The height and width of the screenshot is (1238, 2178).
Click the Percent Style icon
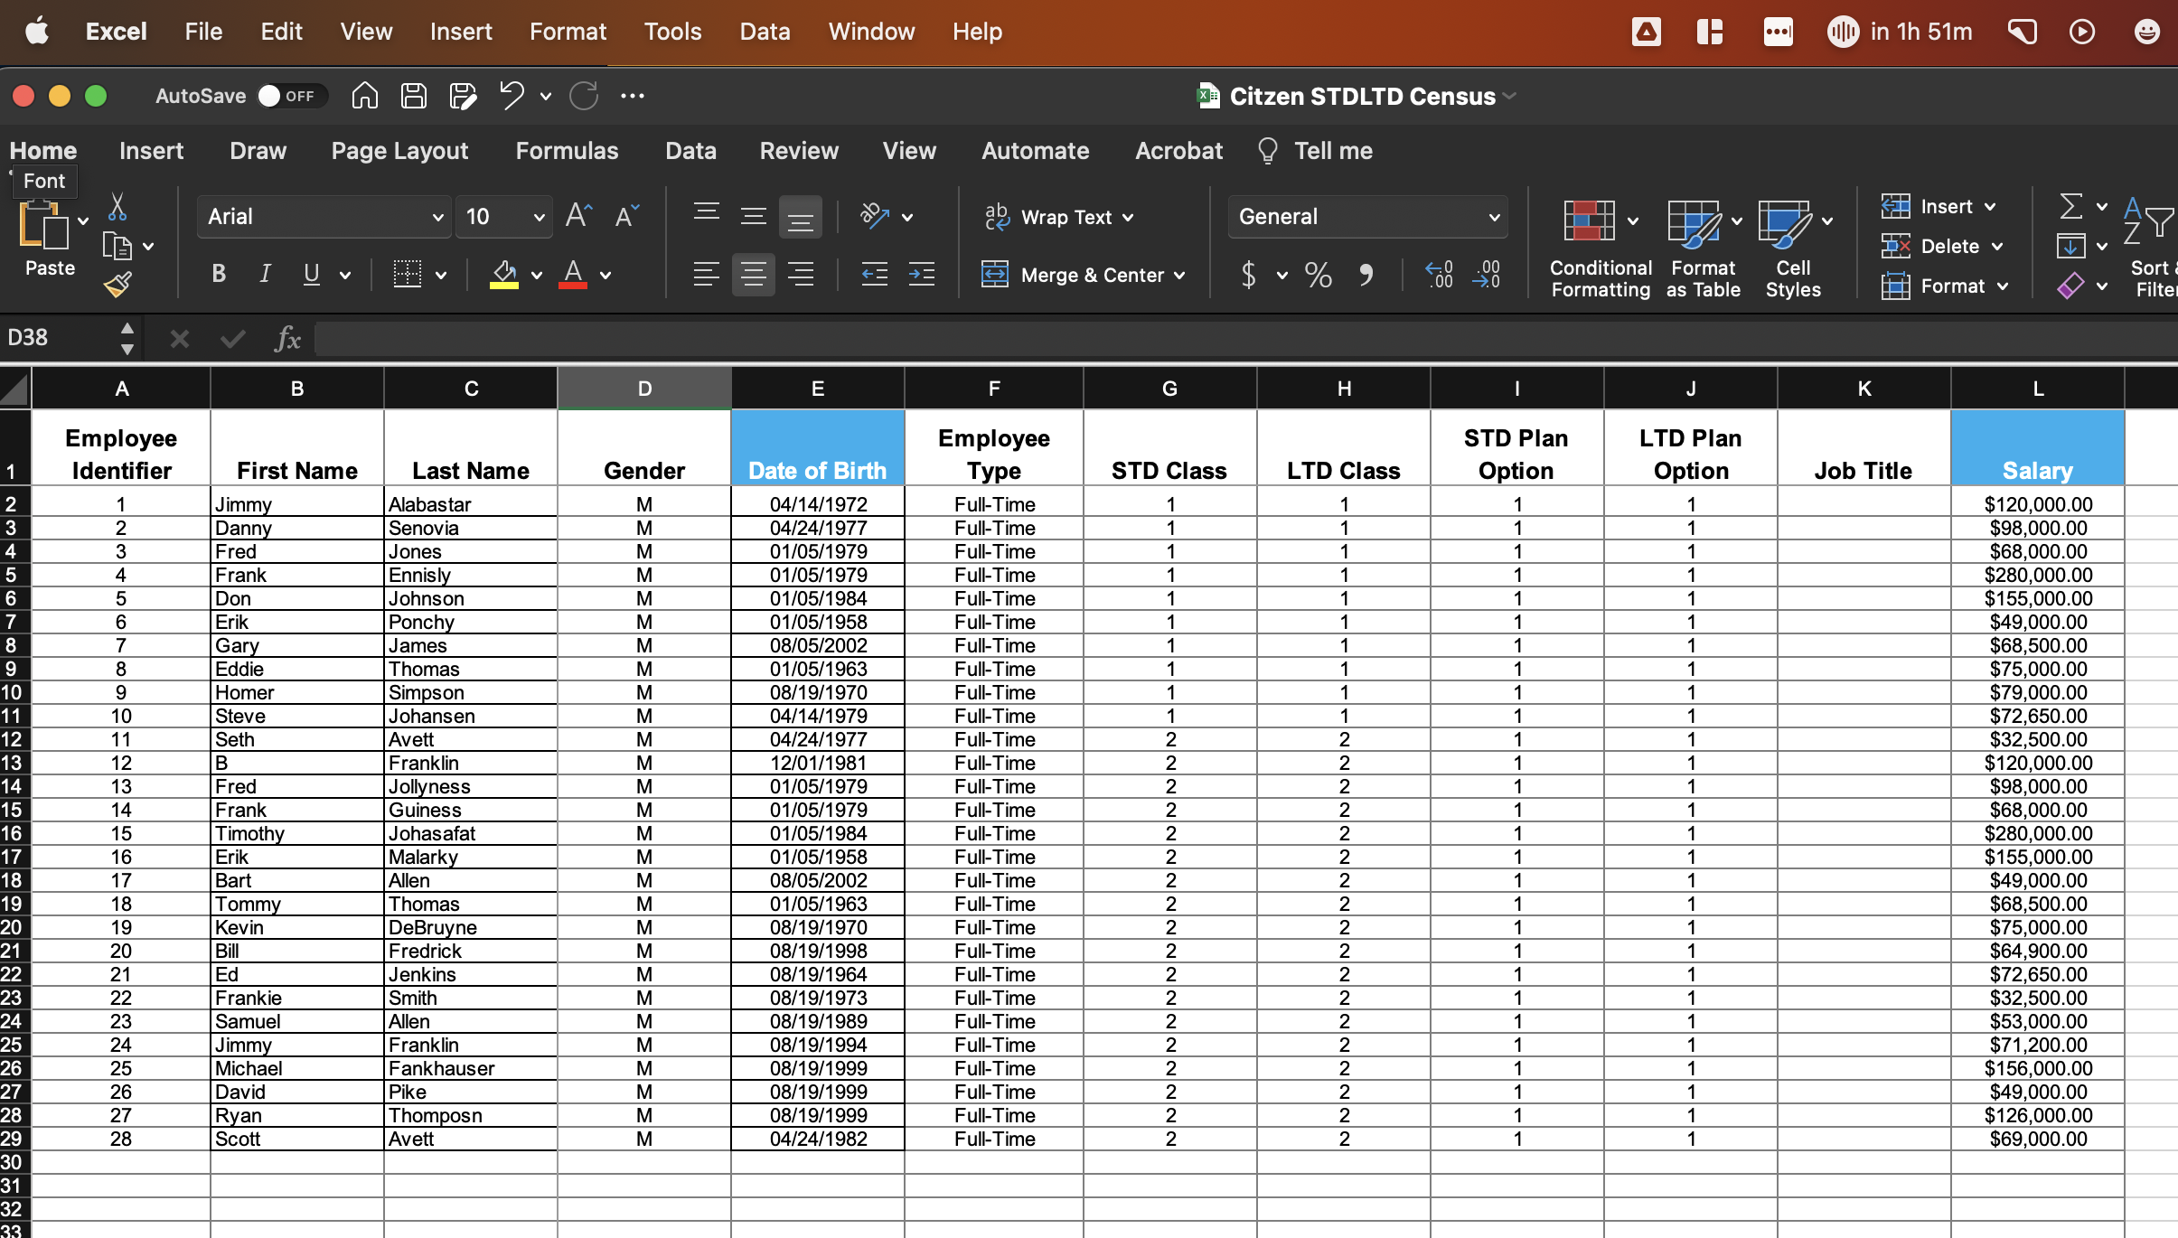(x=1318, y=275)
